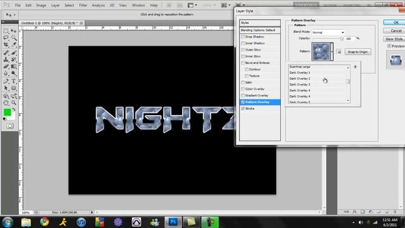This screenshot has width=405, height=228.
Task: Create new preset from current pattern
Action: click(x=339, y=52)
